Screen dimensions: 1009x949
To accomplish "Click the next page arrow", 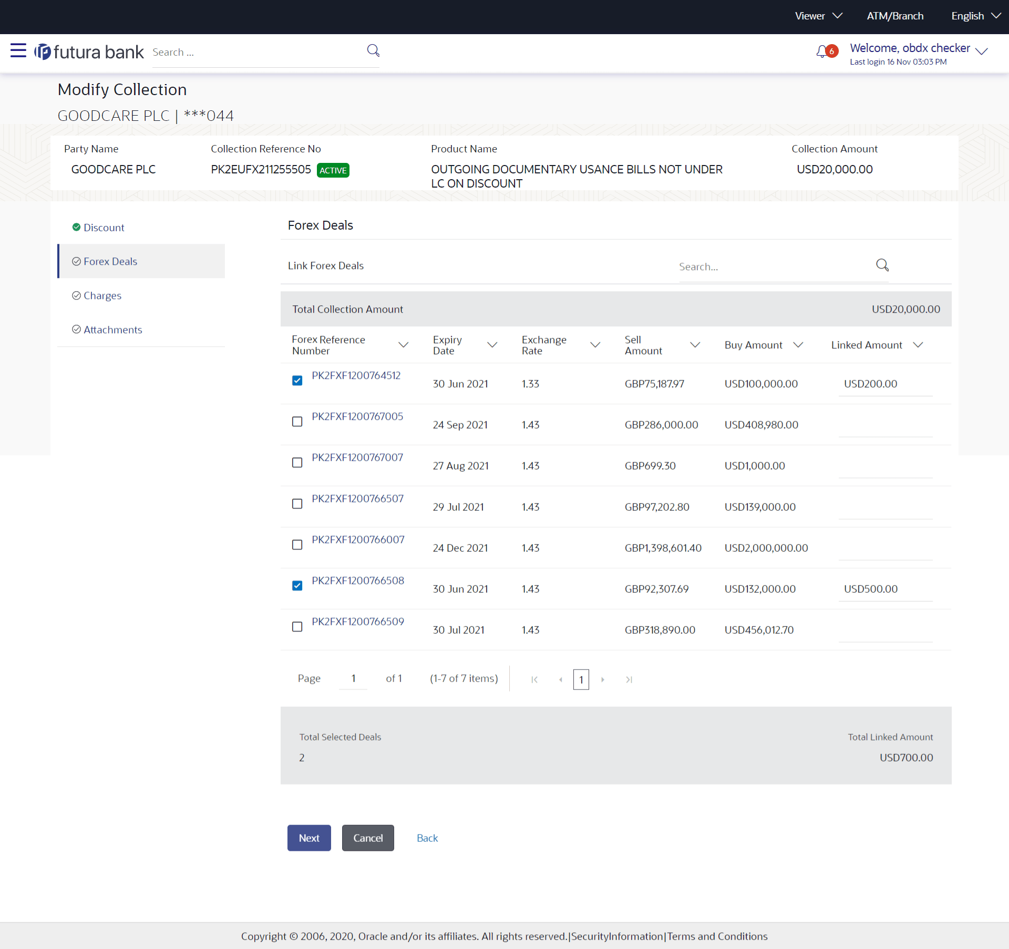I will (603, 679).
